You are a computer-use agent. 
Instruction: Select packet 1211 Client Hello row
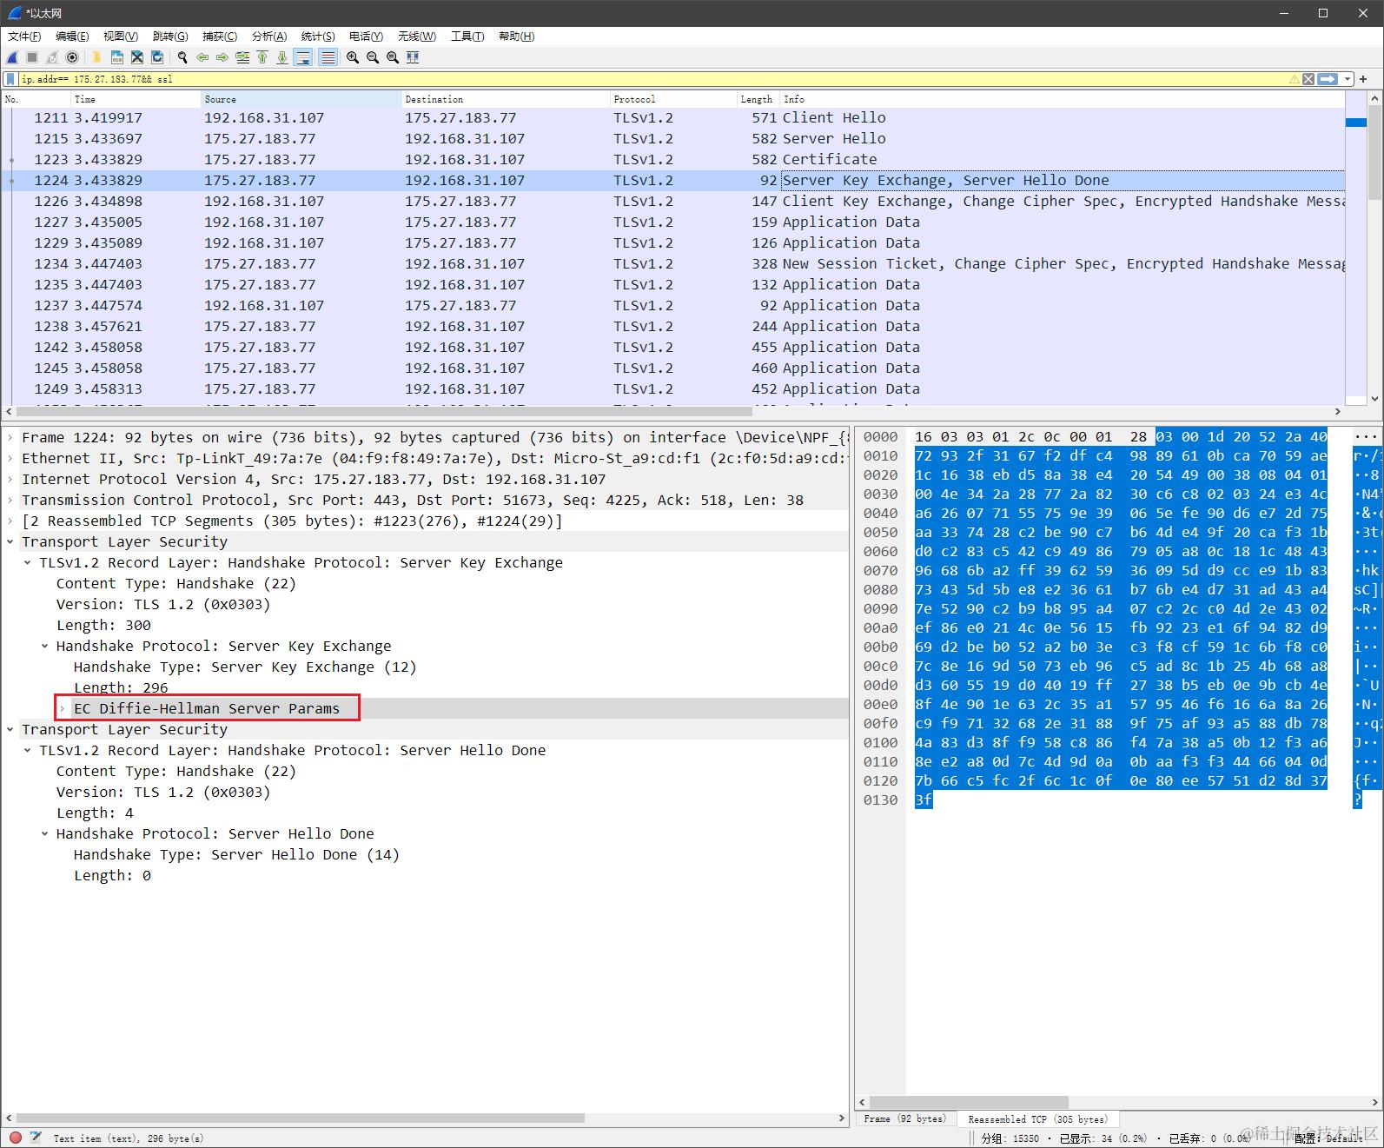click(673, 117)
